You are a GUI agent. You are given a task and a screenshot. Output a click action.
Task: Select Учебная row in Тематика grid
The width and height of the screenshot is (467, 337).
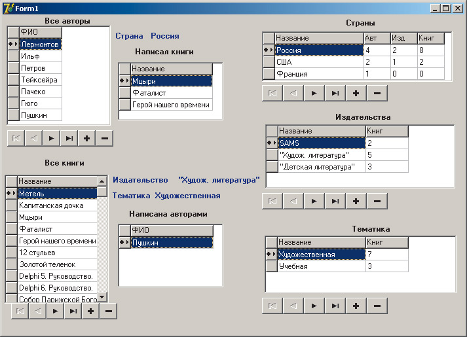pos(321,266)
